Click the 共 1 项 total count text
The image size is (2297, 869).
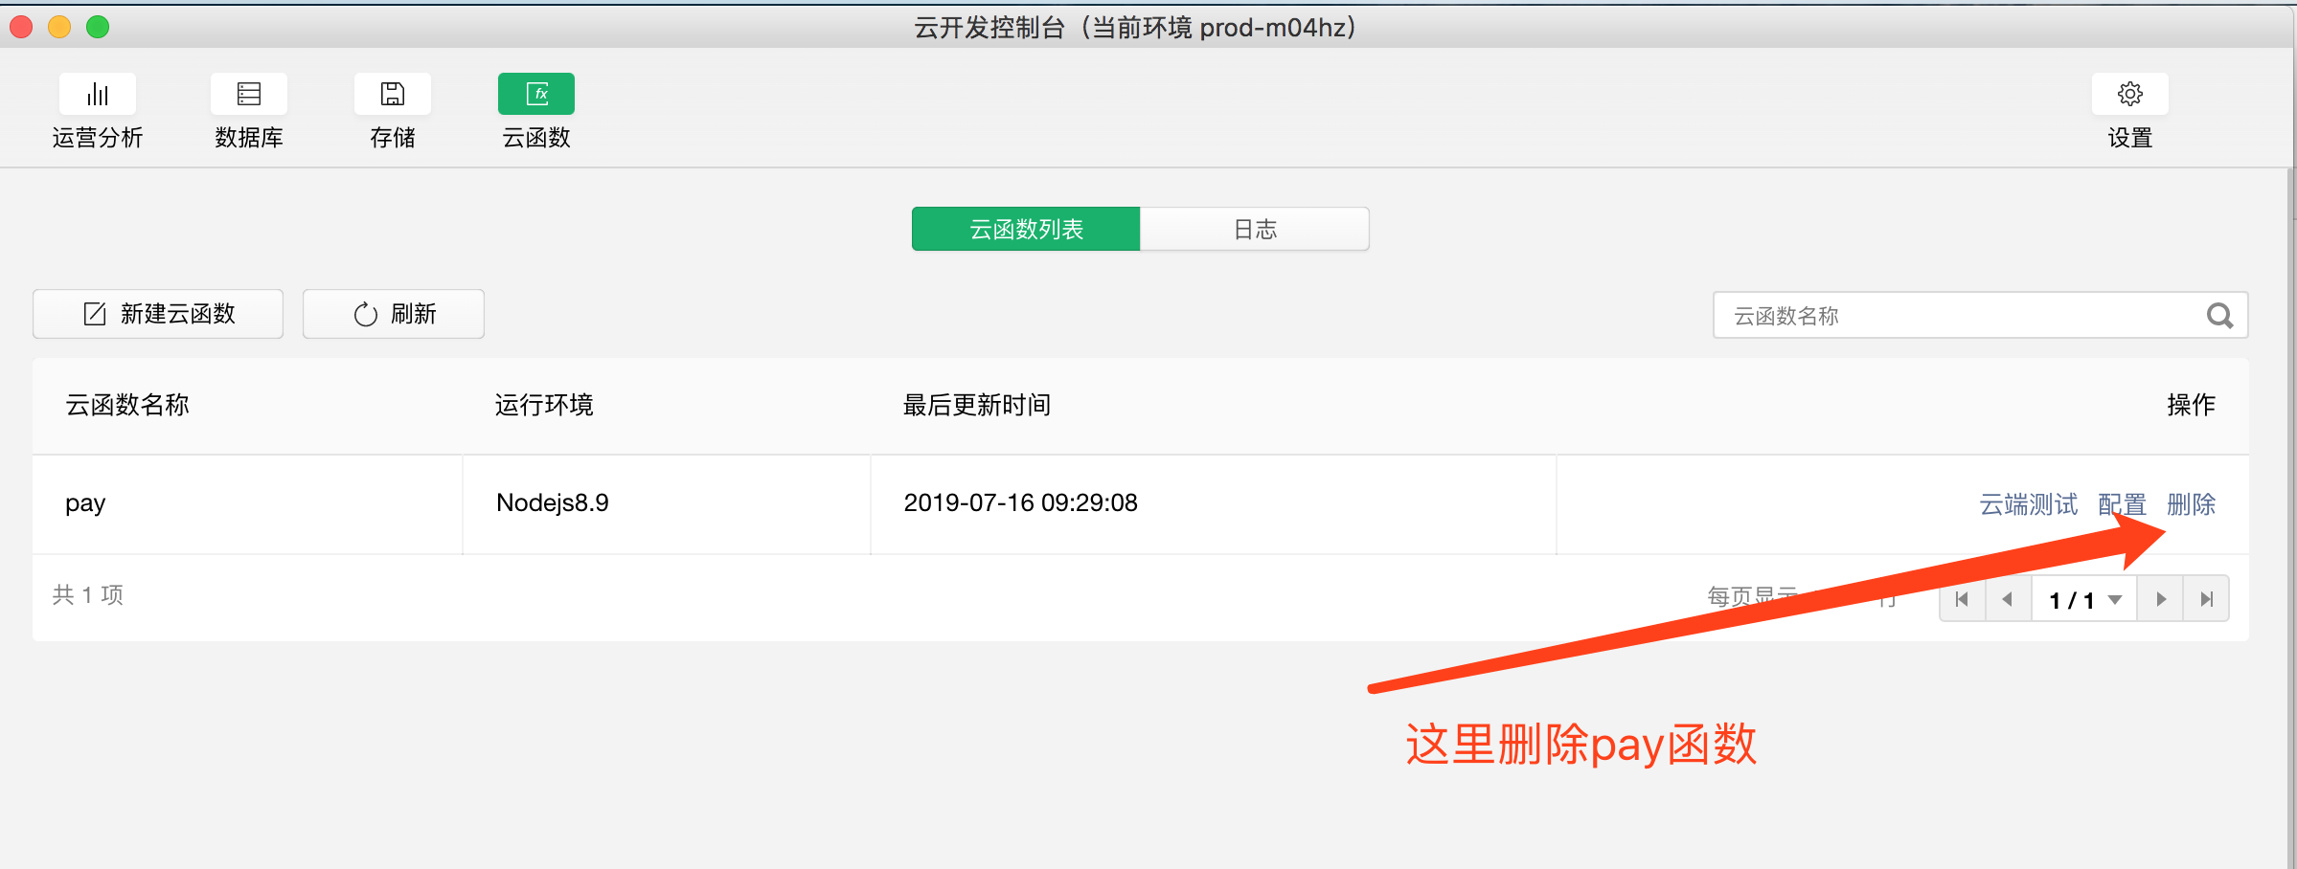click(88, 594)
